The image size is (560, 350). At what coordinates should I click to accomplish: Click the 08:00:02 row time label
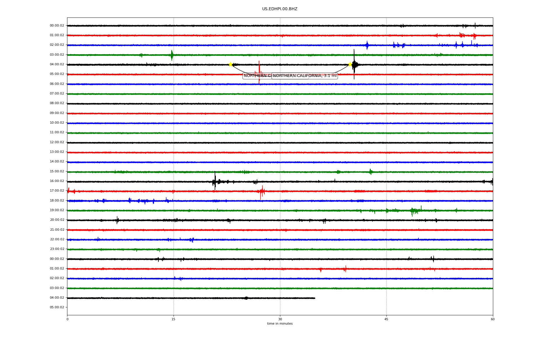[x=57, y=103]
